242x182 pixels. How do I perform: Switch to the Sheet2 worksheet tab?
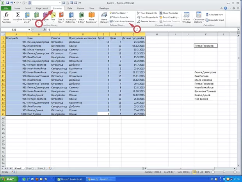point(30,168)
